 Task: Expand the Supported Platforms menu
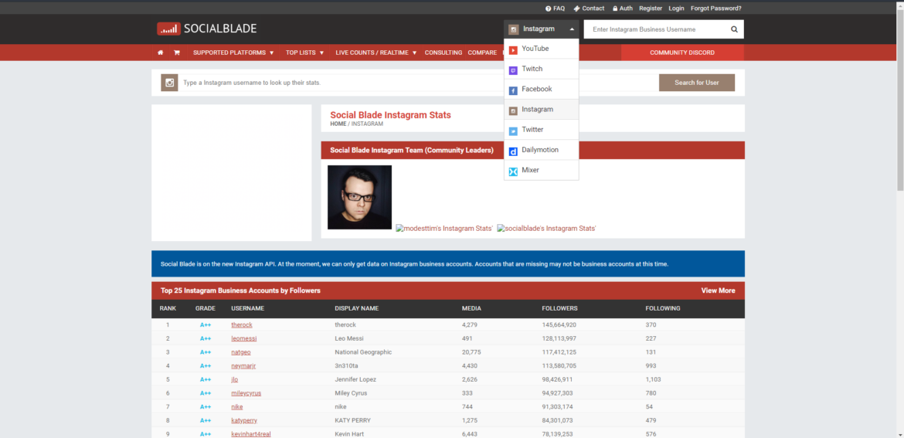pos(233,53)
